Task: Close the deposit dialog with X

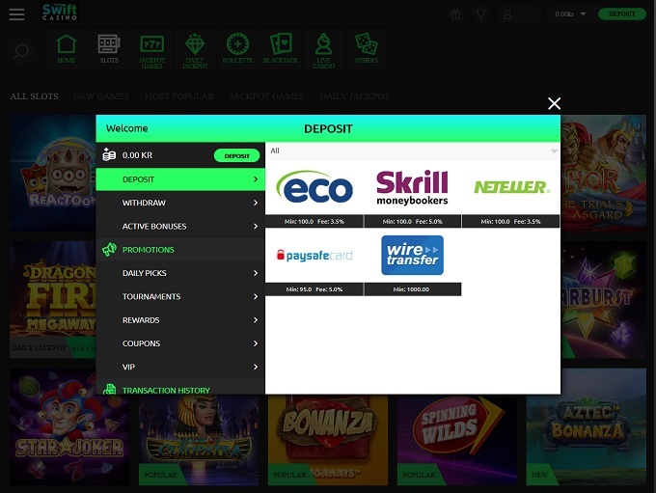Action: [554, 103]
